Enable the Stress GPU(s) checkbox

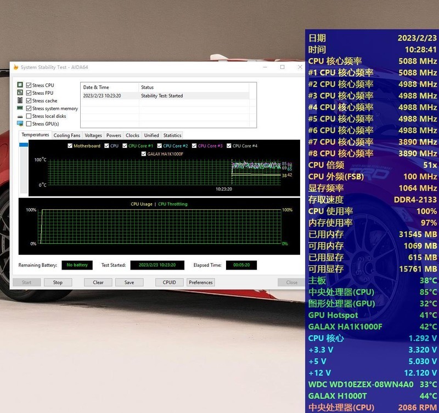pos(29,124)
